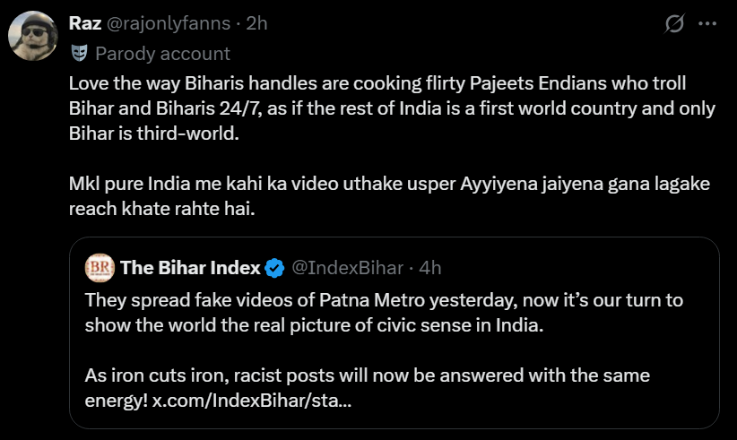Visit the @IndexBihar handle
Image resolution: width=737 pixels, height=440 pixels.
(347, 267)
